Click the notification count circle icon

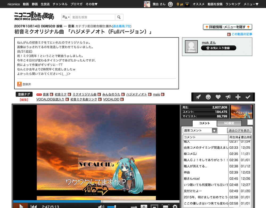170,4
